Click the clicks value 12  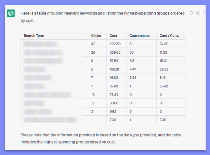click(93, 103)
